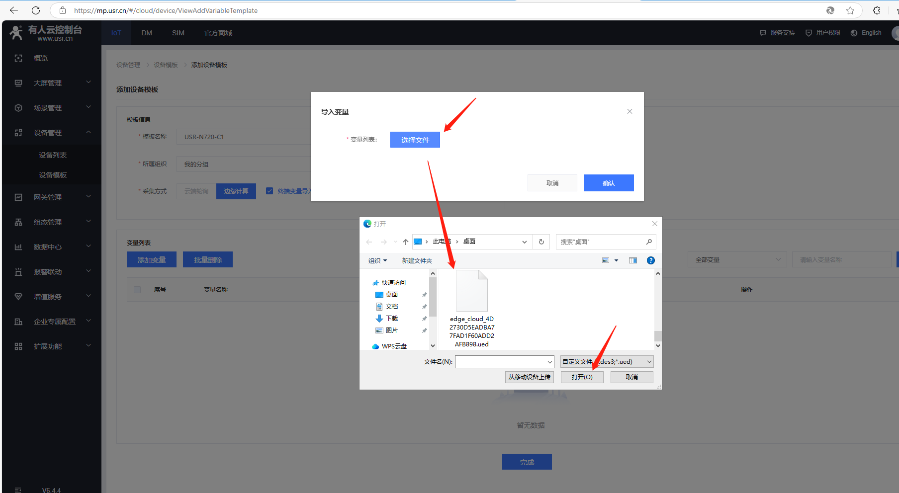The height and width of the screenshot is (493, 899).
Task: Select 文档 in the quick access tree
Action: click(x=391, y=307)
